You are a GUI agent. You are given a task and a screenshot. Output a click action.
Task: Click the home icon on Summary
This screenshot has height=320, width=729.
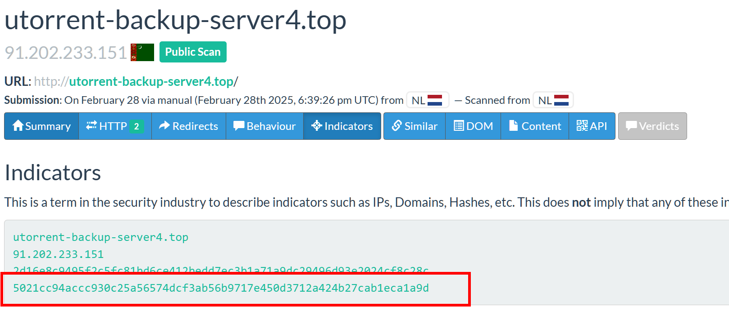18,125
